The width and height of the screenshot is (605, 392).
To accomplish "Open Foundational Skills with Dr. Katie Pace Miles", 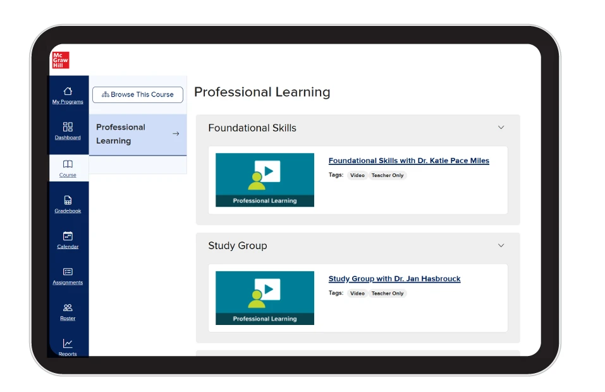I will click(x=408, y=160).
